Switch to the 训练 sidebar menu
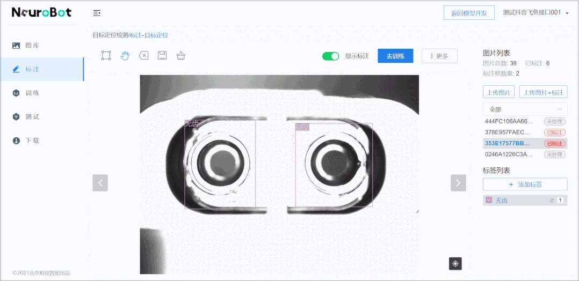 coord(32,93)
